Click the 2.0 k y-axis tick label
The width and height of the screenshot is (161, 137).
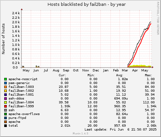(16, 22)
